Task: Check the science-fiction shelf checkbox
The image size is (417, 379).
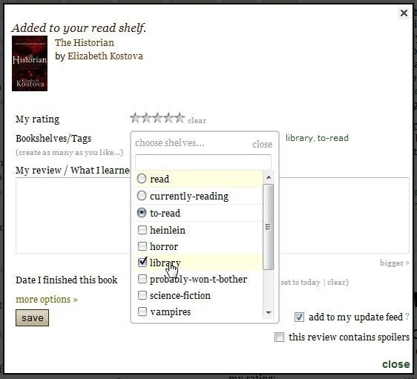Action: pyautogui.click(x=142, y=295)
